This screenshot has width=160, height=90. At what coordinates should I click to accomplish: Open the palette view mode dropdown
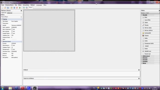pos(159,13)
